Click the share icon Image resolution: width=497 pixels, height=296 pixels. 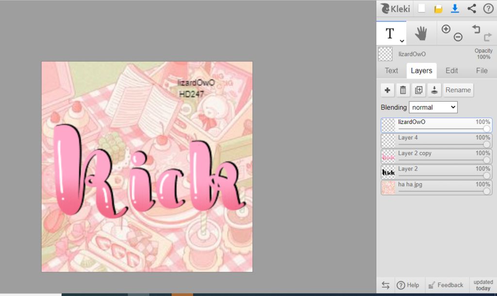tap(472, 9)
